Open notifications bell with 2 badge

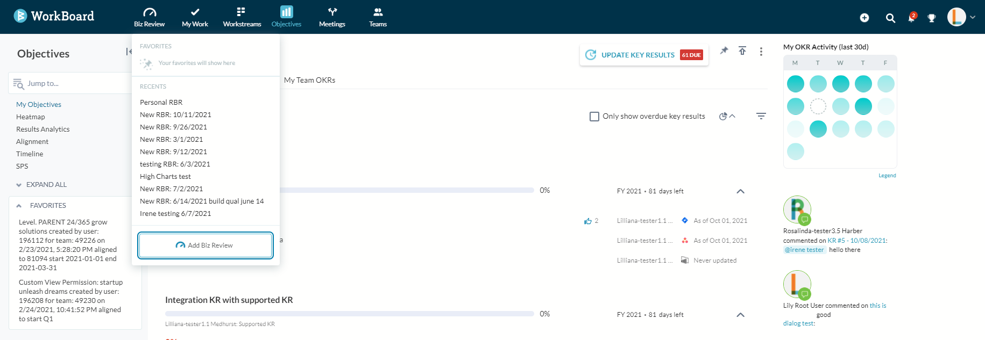click(912, 17)
